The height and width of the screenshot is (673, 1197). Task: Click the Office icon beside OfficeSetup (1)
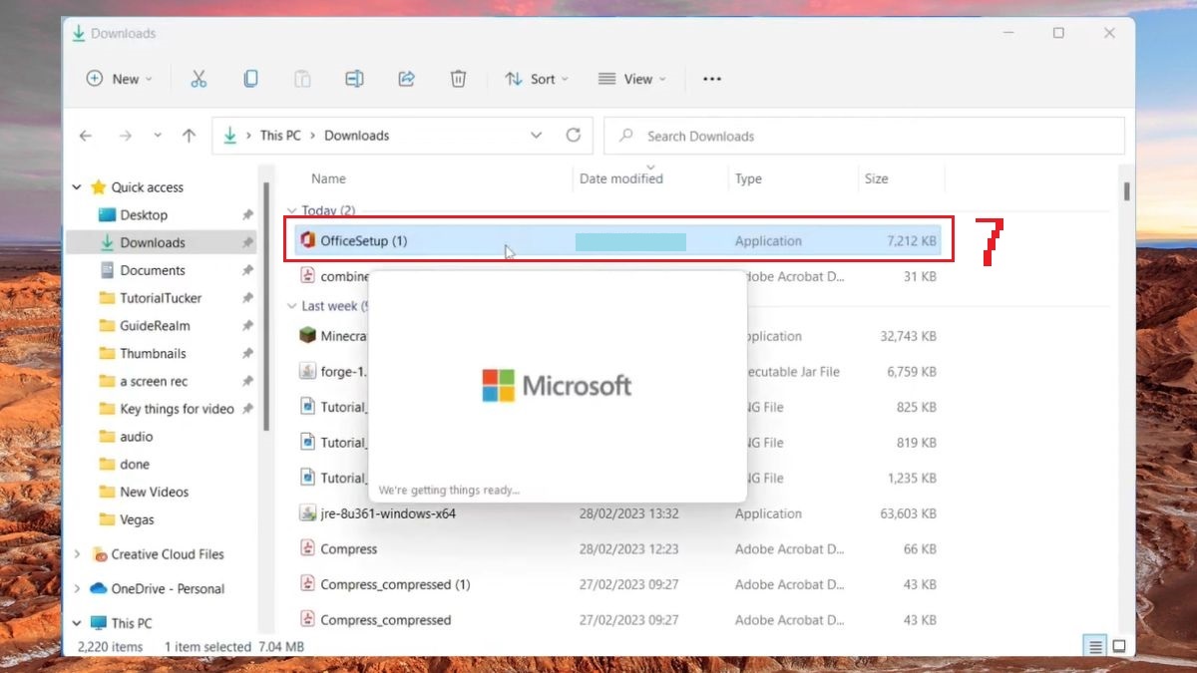(x=308, y=240)
